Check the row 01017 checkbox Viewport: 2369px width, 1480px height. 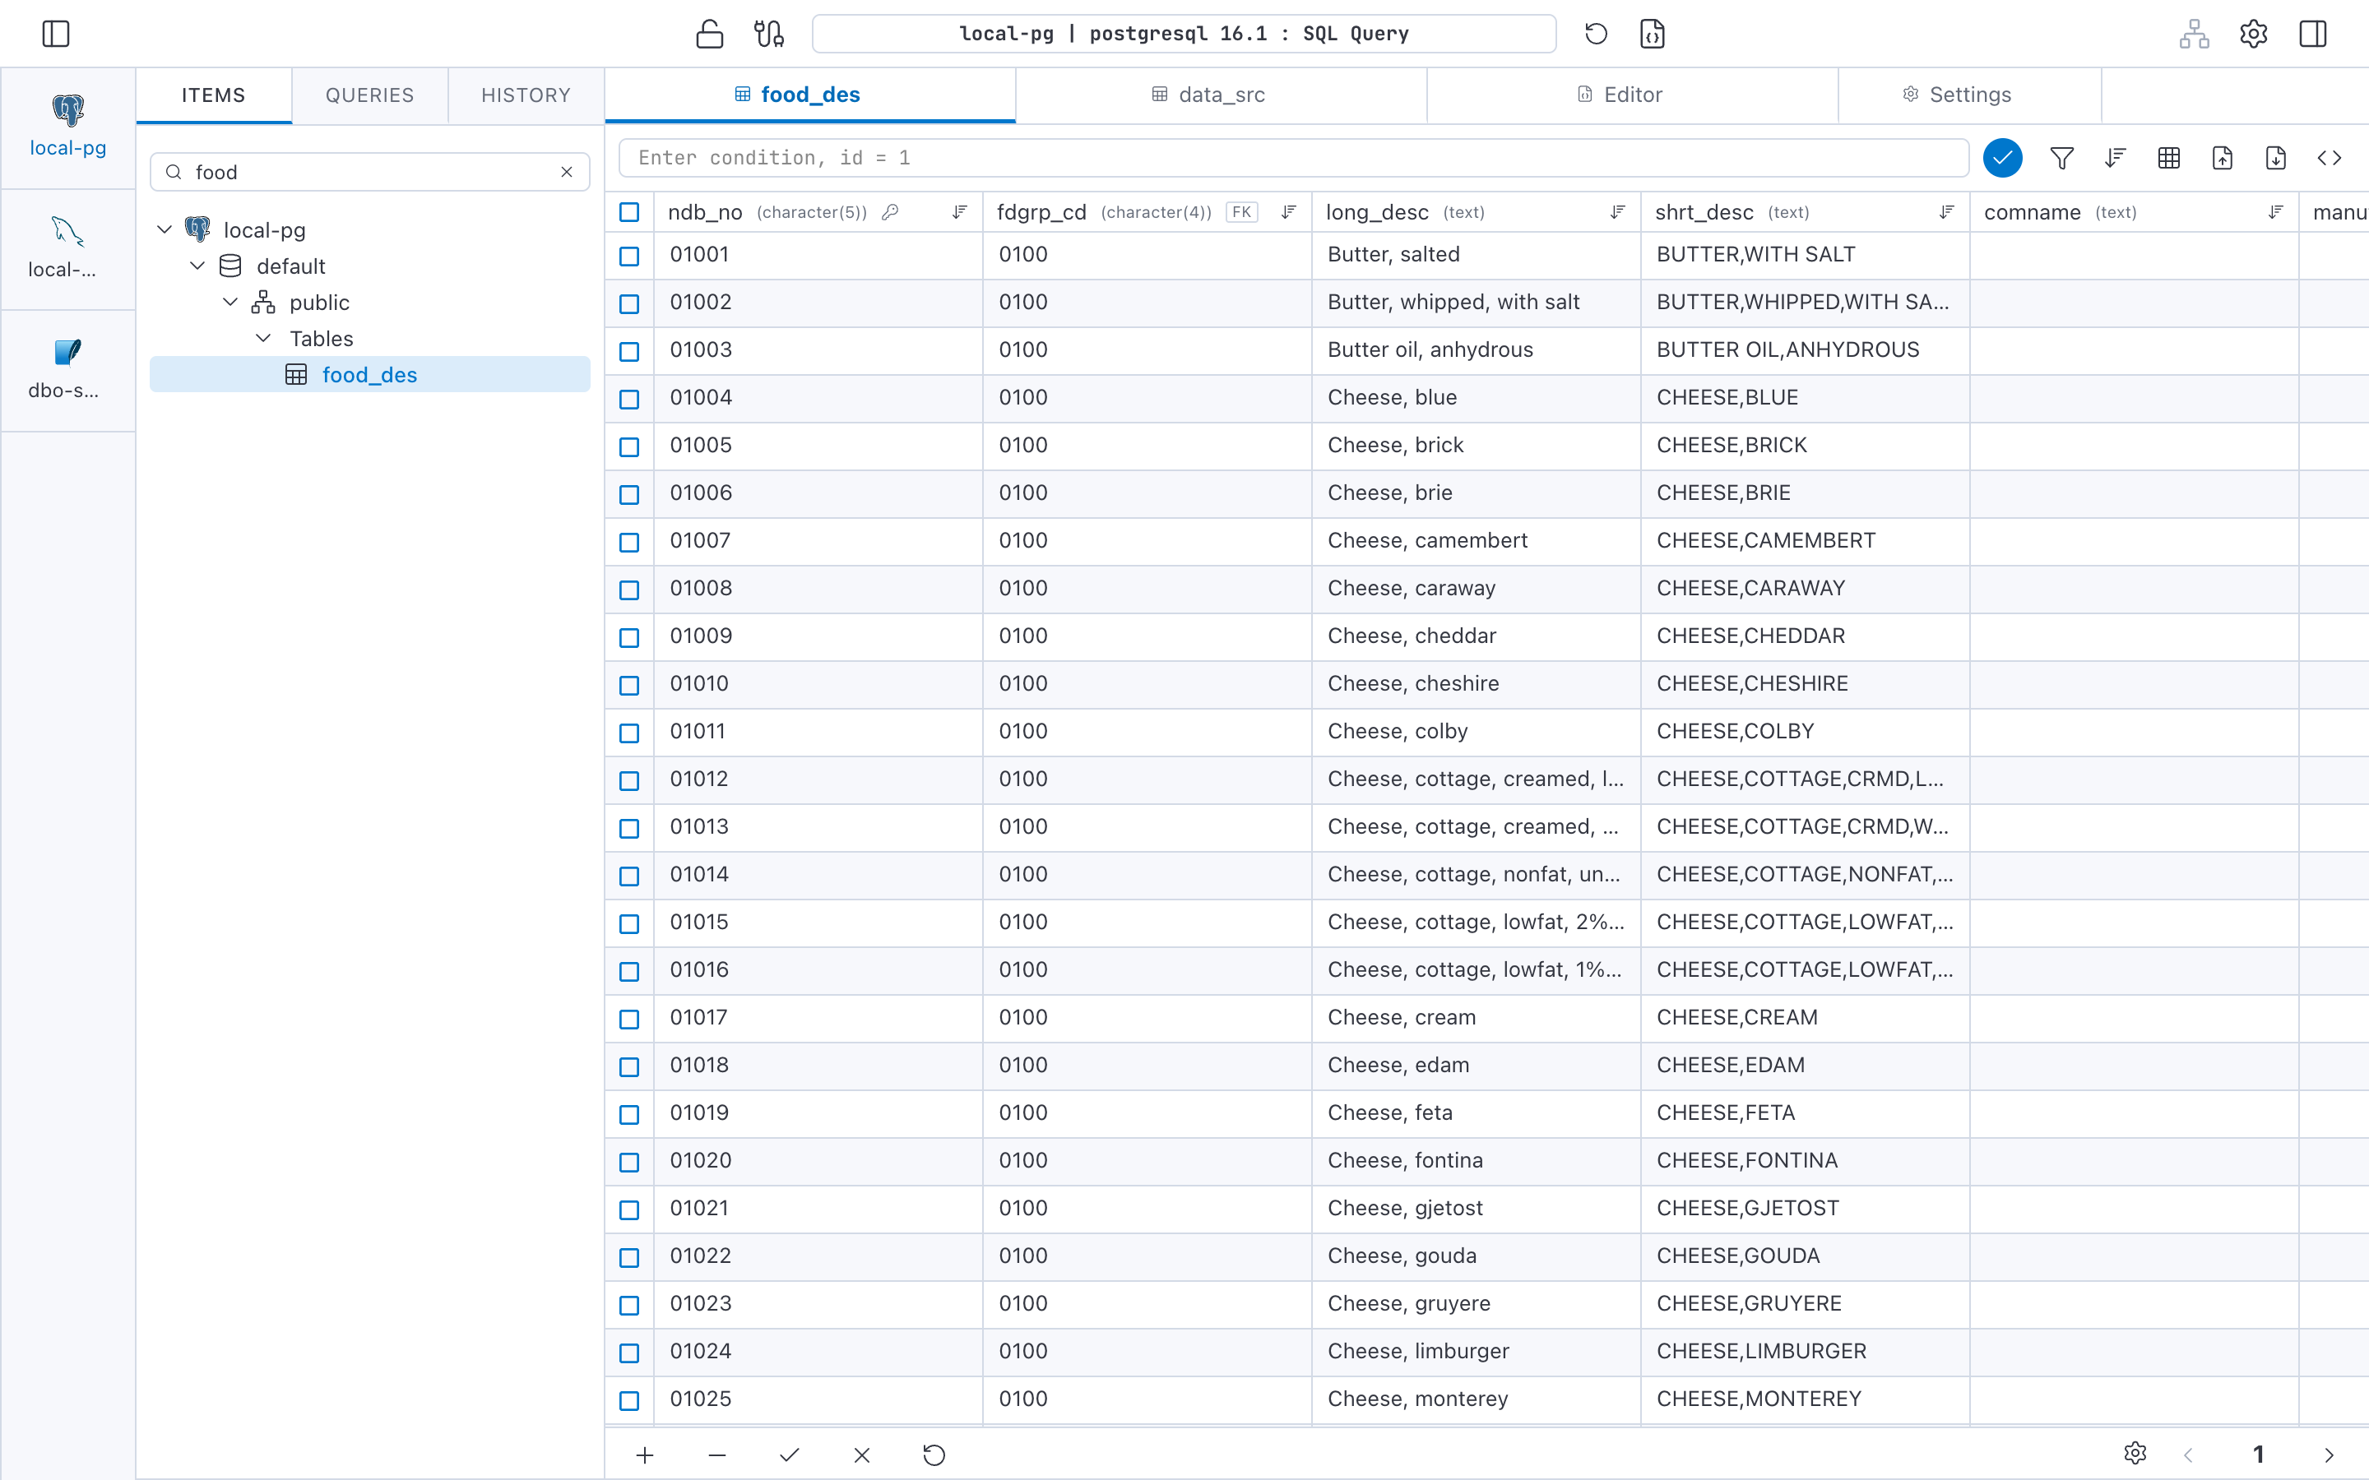[629, 1019]
